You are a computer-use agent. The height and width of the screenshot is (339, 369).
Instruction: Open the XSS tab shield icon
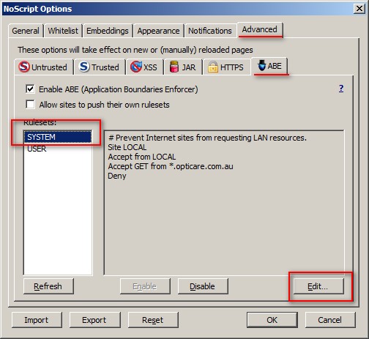coord(135,67)
